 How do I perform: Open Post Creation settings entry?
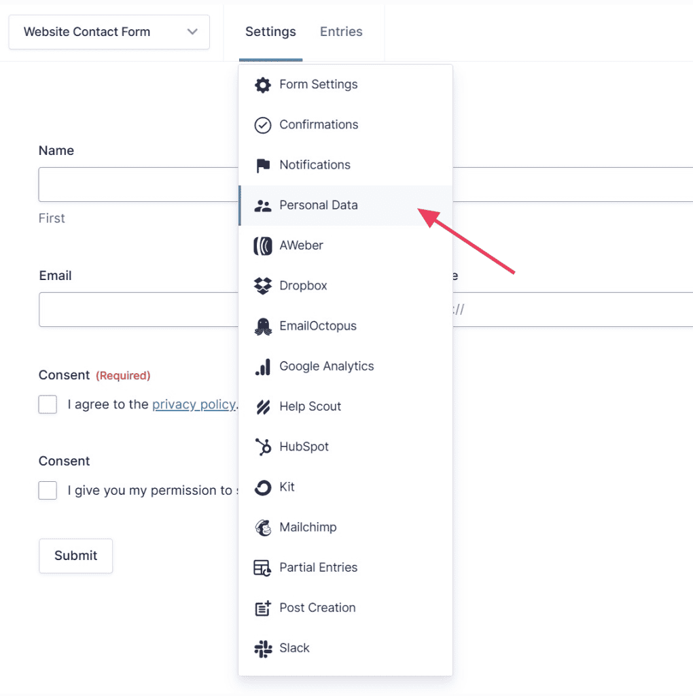[345, 608]
